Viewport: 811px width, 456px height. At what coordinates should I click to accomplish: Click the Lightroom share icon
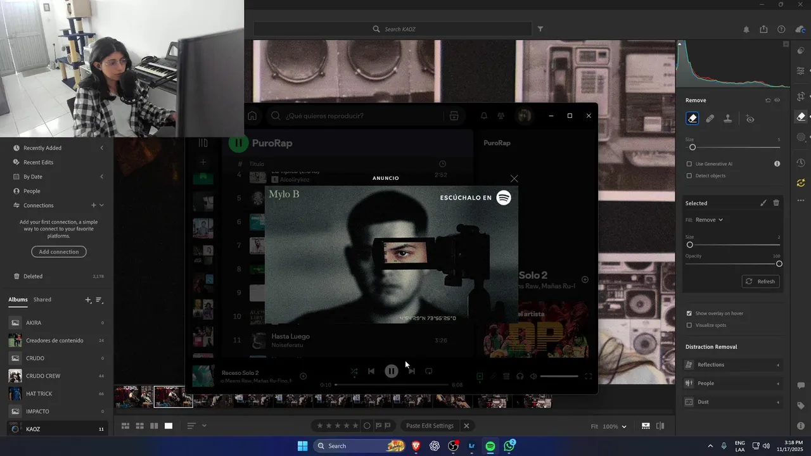(763, 29)
